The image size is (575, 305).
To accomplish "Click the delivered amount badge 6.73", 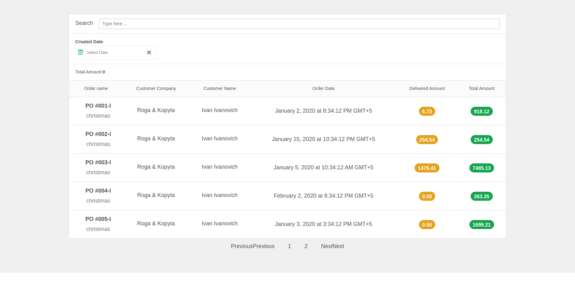I will pos(427,111).
